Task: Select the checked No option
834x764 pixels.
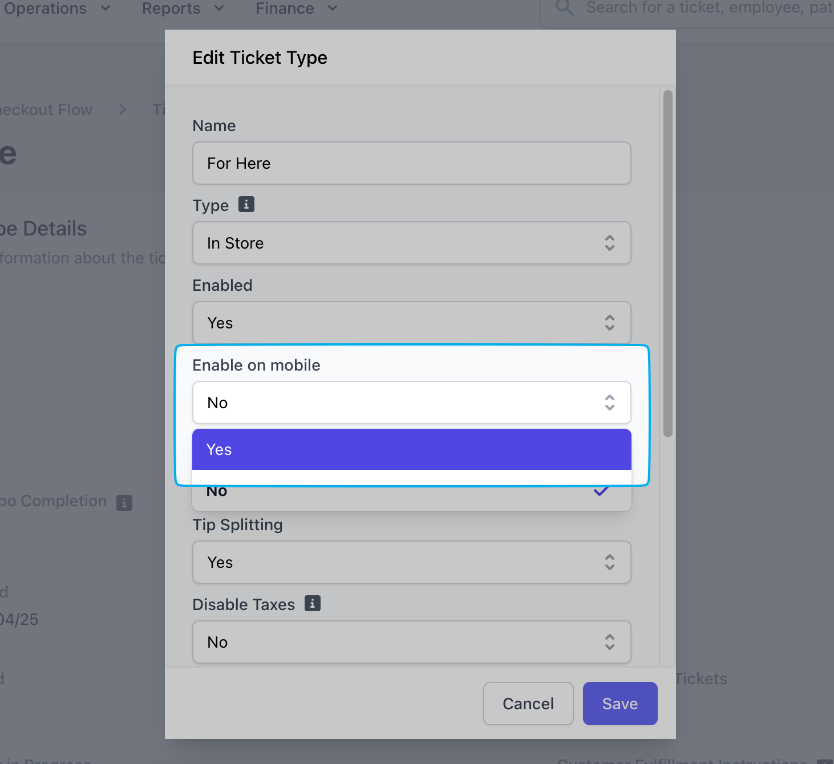Action: click(411, 491)
